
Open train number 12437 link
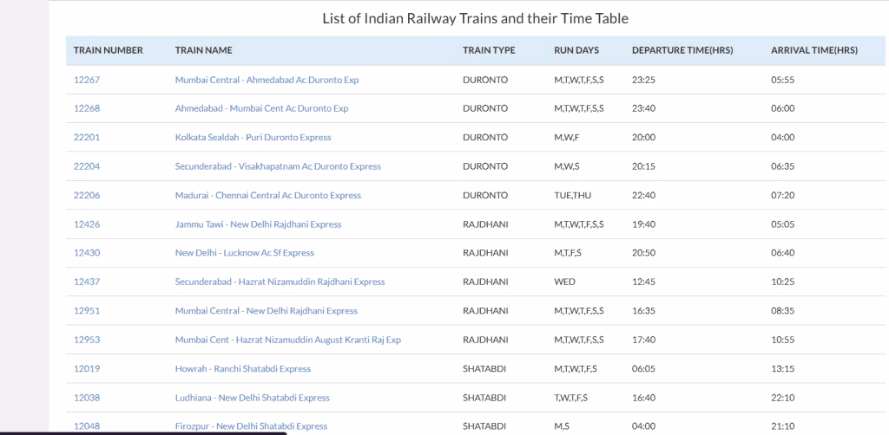tap(87, 282)
